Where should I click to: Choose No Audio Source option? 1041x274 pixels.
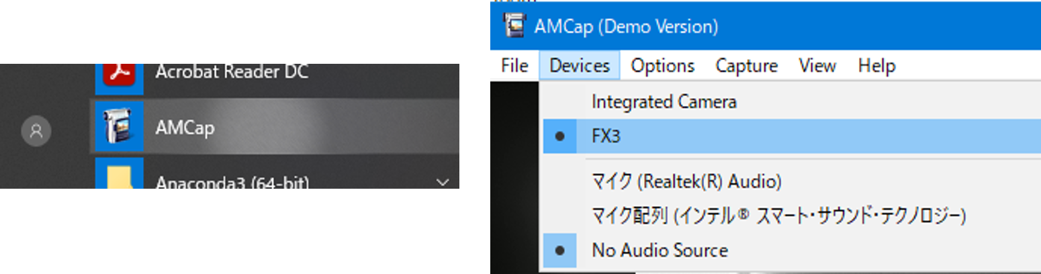(792, 250)
